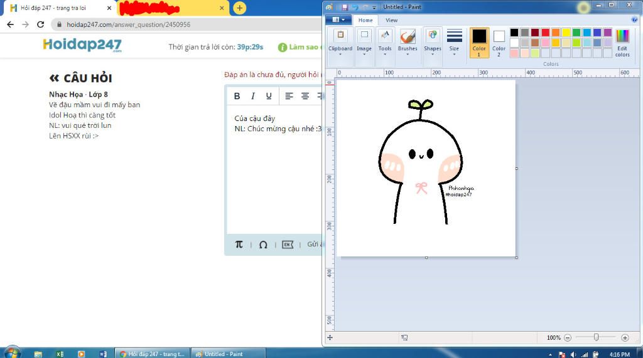Viewport: 643px width, 358px height.
Task: Expand the Shapes dropdown arrow
Action: 433,54
